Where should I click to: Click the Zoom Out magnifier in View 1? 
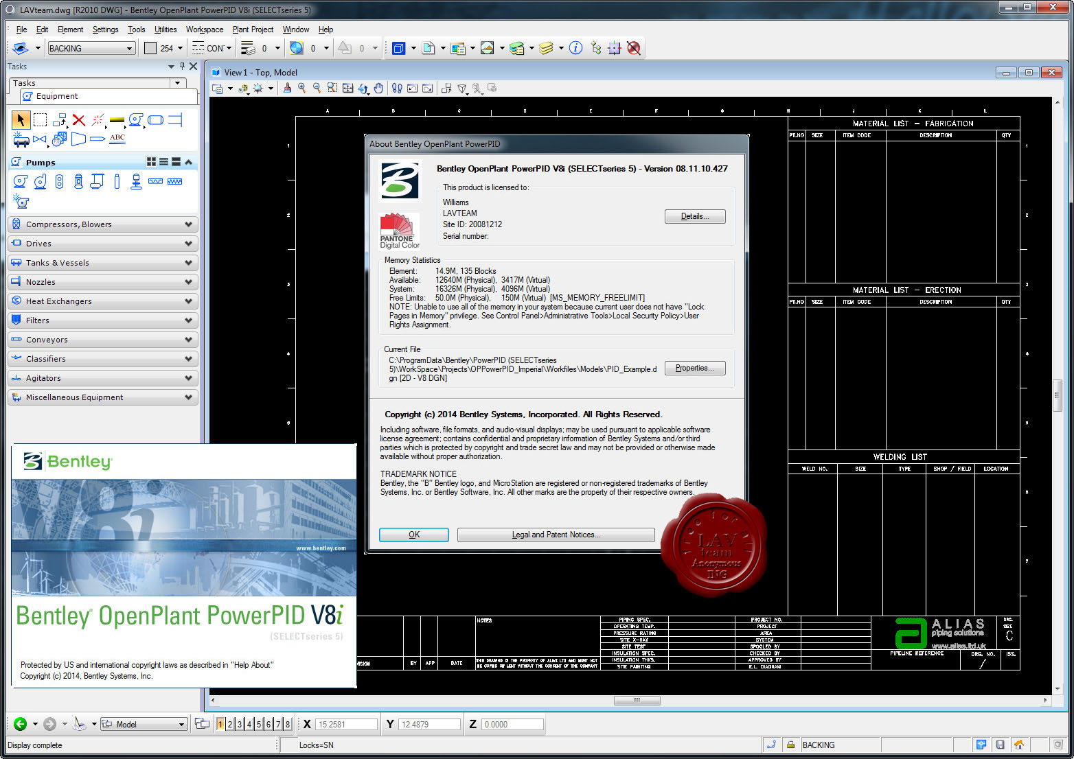[x=317, y=88]
